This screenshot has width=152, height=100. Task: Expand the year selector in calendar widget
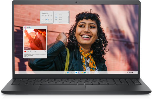point(43,12)
